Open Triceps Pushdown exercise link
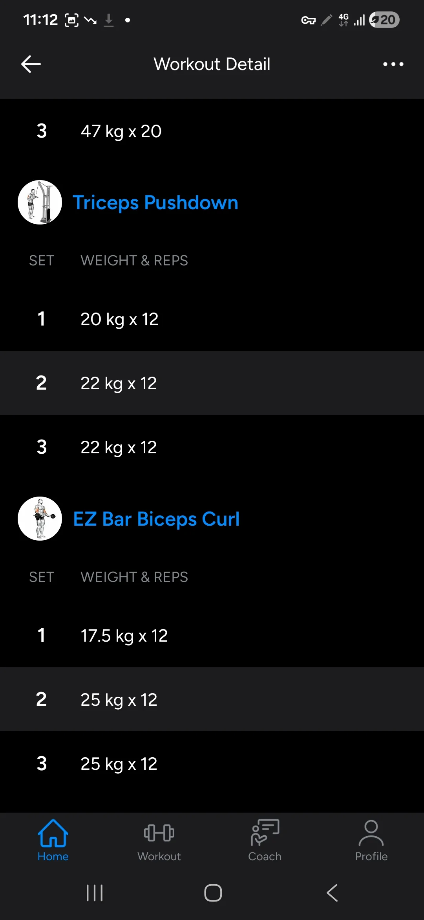The width and height of the screenshot is (424, 920). coord(155,203)
